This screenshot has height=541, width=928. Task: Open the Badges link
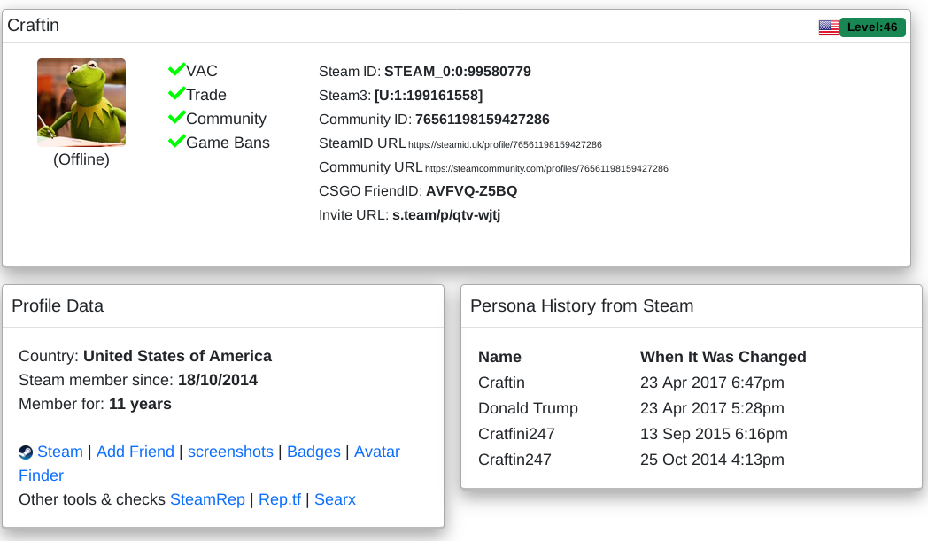[313, 452]
